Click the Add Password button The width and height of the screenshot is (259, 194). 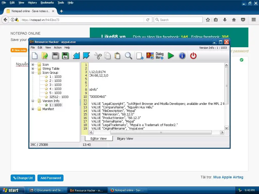click(x=51, y=178)
